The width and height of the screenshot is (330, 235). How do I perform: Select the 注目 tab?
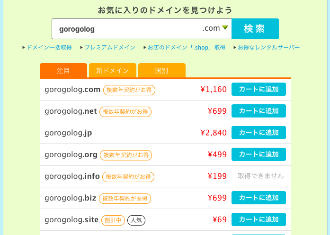(x=63, y=70)
